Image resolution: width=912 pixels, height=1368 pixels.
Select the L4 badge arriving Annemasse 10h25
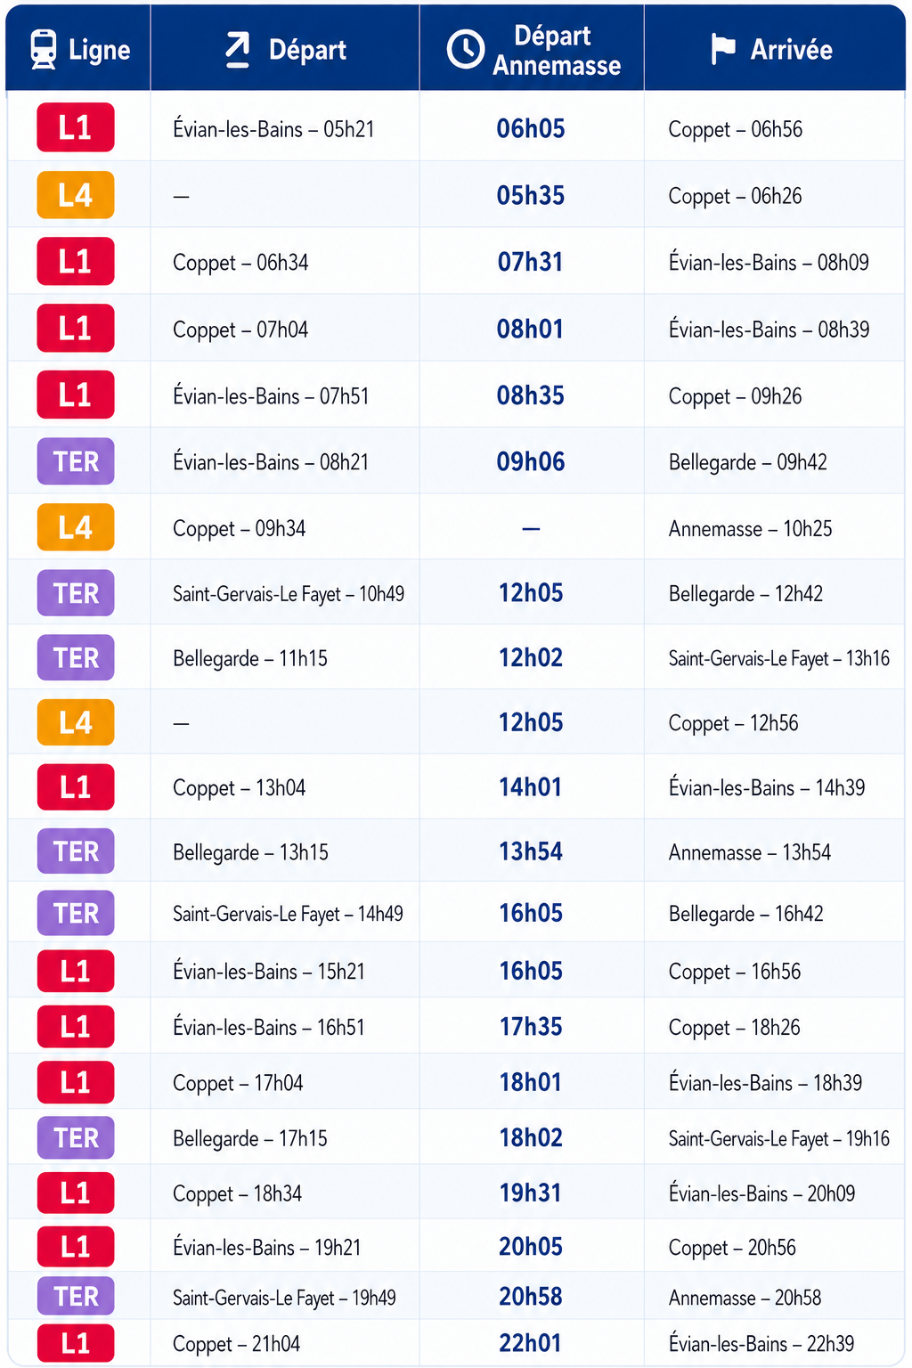coord(76,527)
